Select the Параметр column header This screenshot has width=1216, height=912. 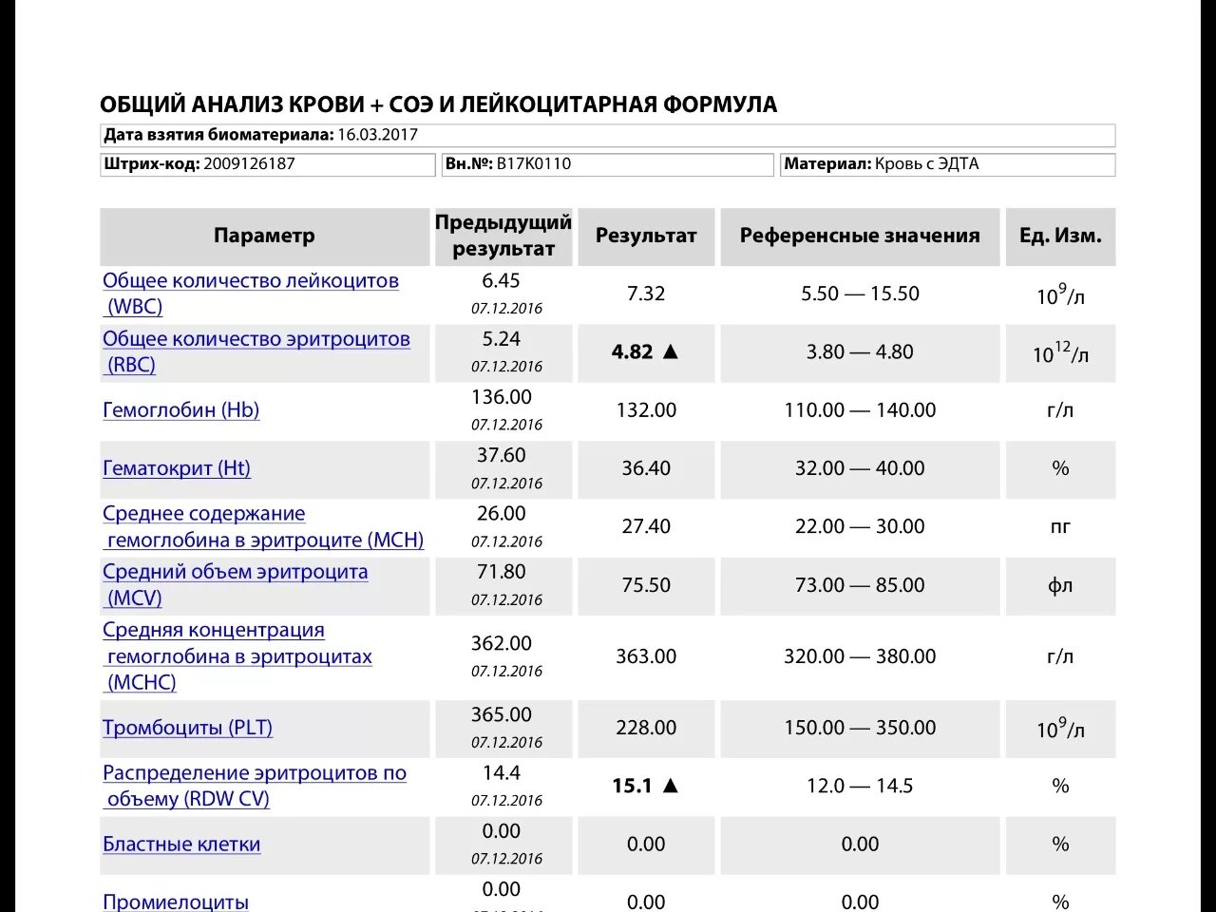click(264, 236)
